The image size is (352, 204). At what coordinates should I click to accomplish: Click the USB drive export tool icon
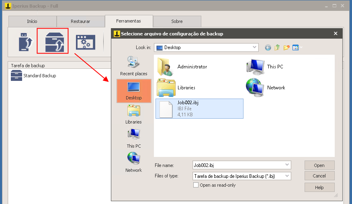26,42
